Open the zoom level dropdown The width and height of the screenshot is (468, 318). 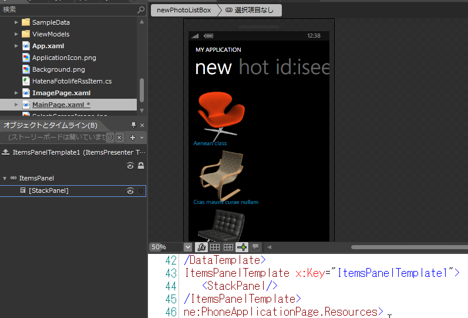(x=188, y=247)
